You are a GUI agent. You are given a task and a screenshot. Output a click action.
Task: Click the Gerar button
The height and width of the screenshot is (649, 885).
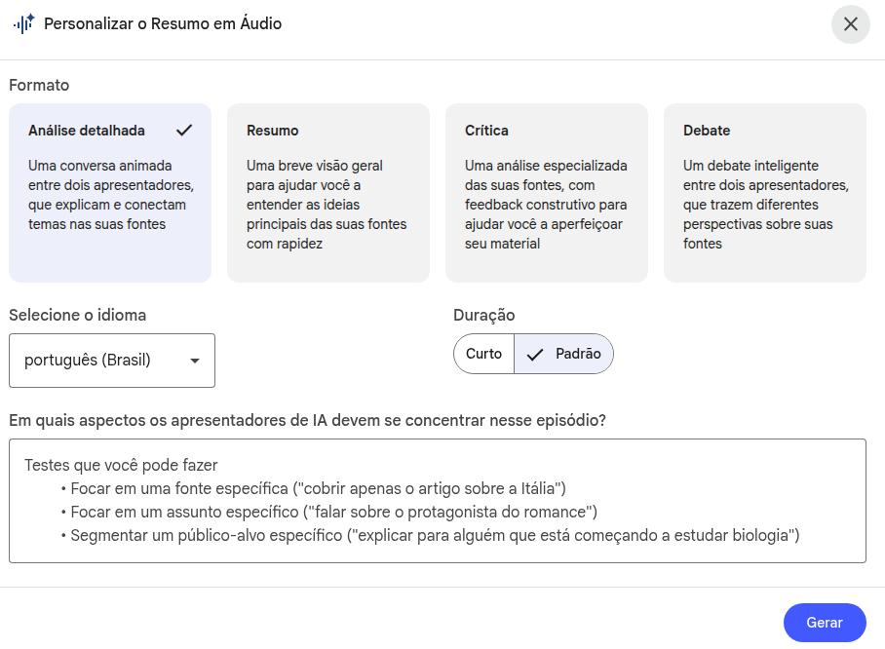click(x=824, y=623)
